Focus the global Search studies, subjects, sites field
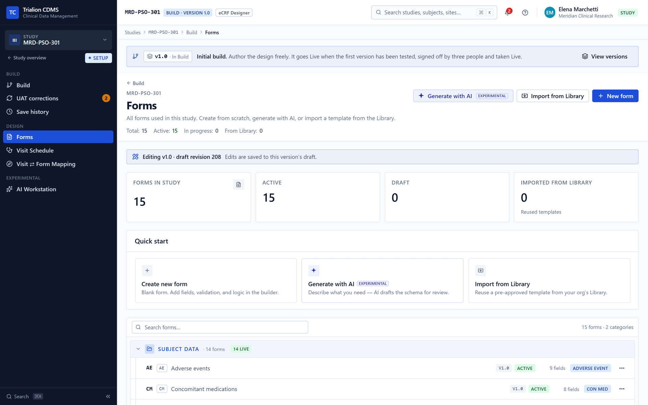Screen dimensions: 648x405 point(434,12)
